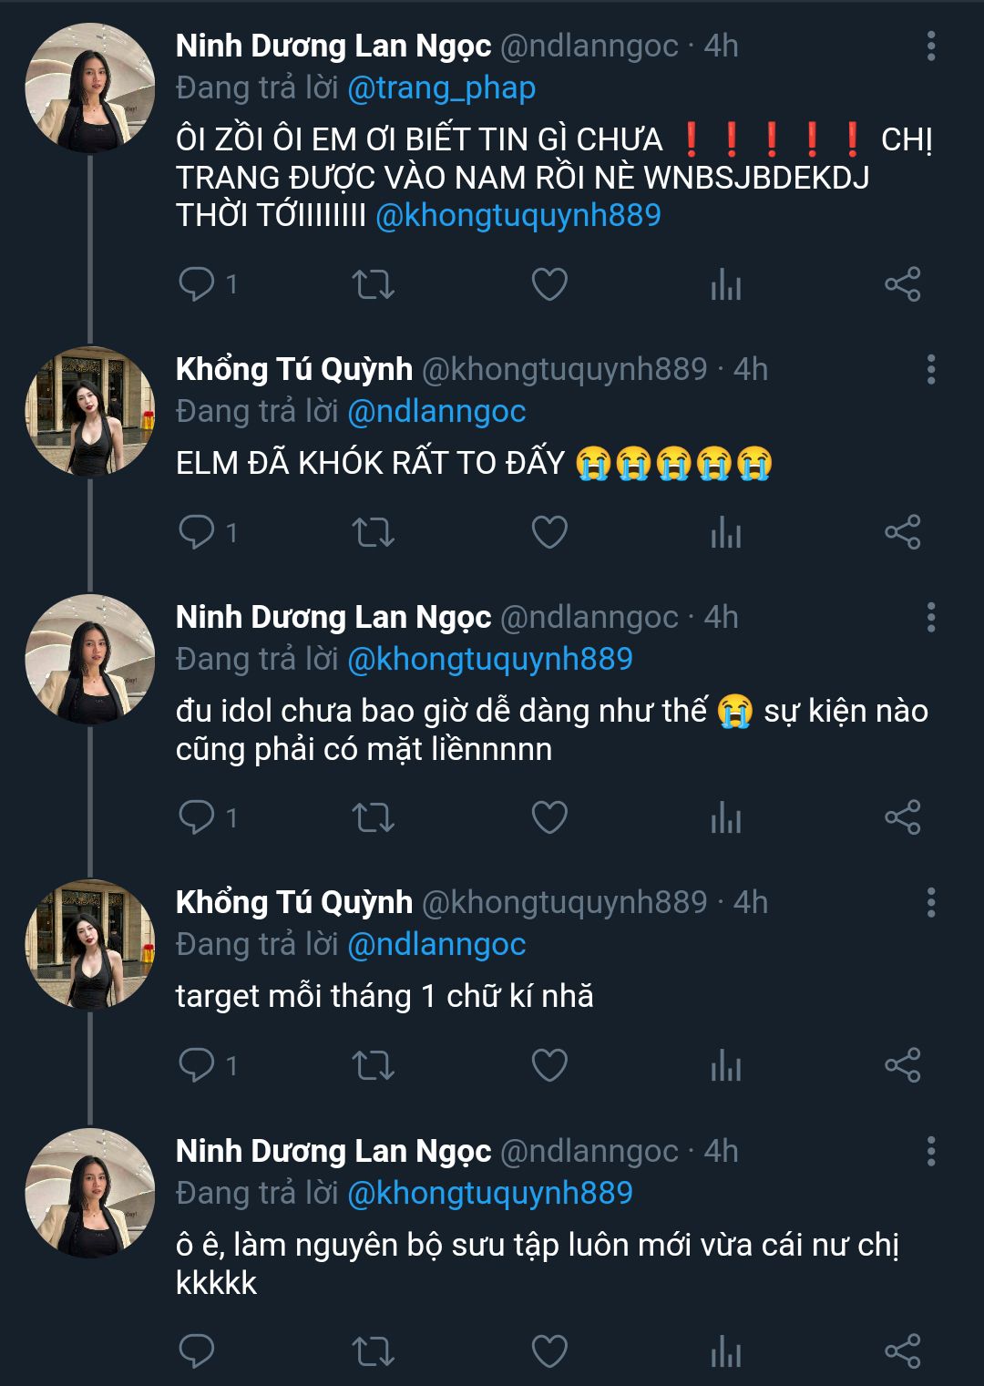This screenshot has width=984, height=1386.
Task: Share the 'ÔI ZỒI ÔI EM ƠI' tweet
Action: (x=902, y=284)
